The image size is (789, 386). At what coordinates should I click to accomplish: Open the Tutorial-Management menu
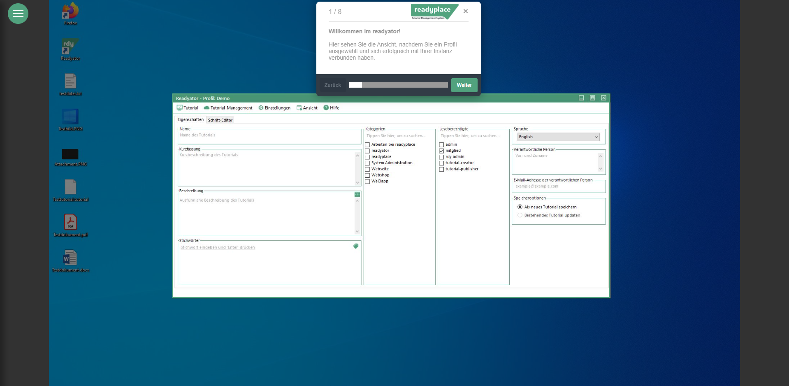(x=228, y=108)
